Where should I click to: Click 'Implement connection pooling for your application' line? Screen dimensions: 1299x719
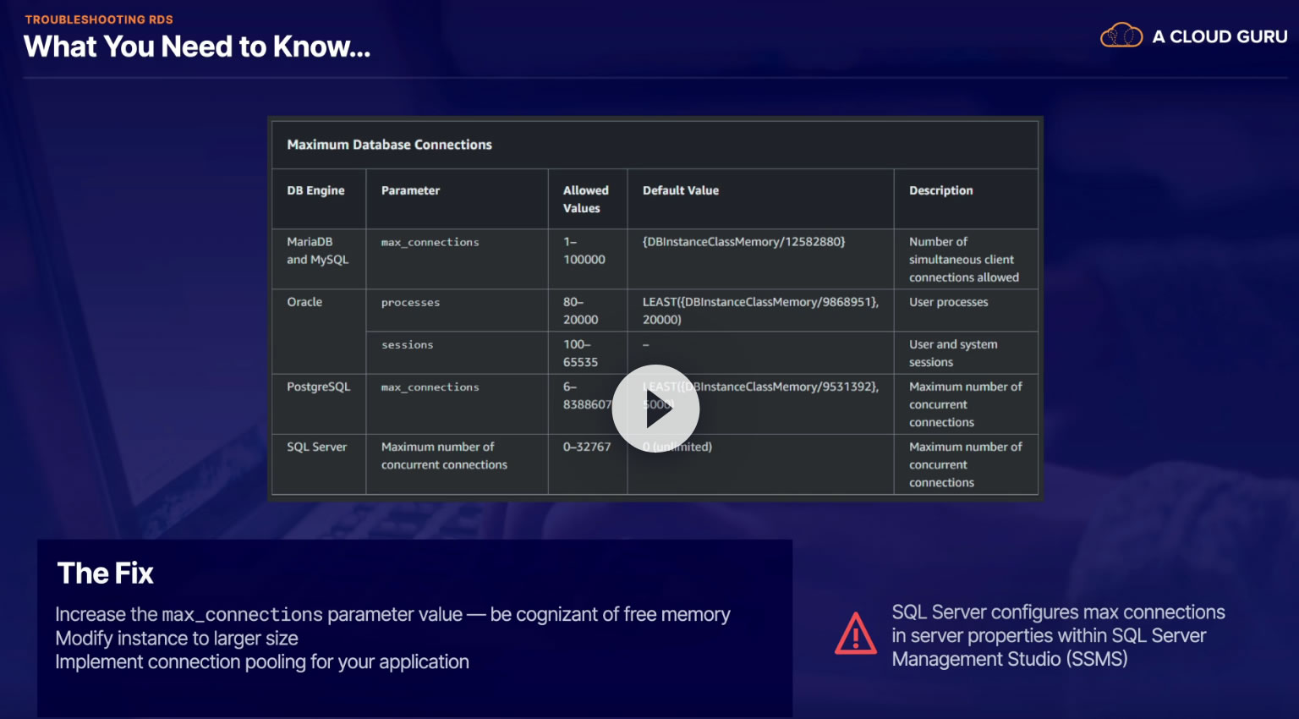[x=262, y=661]
